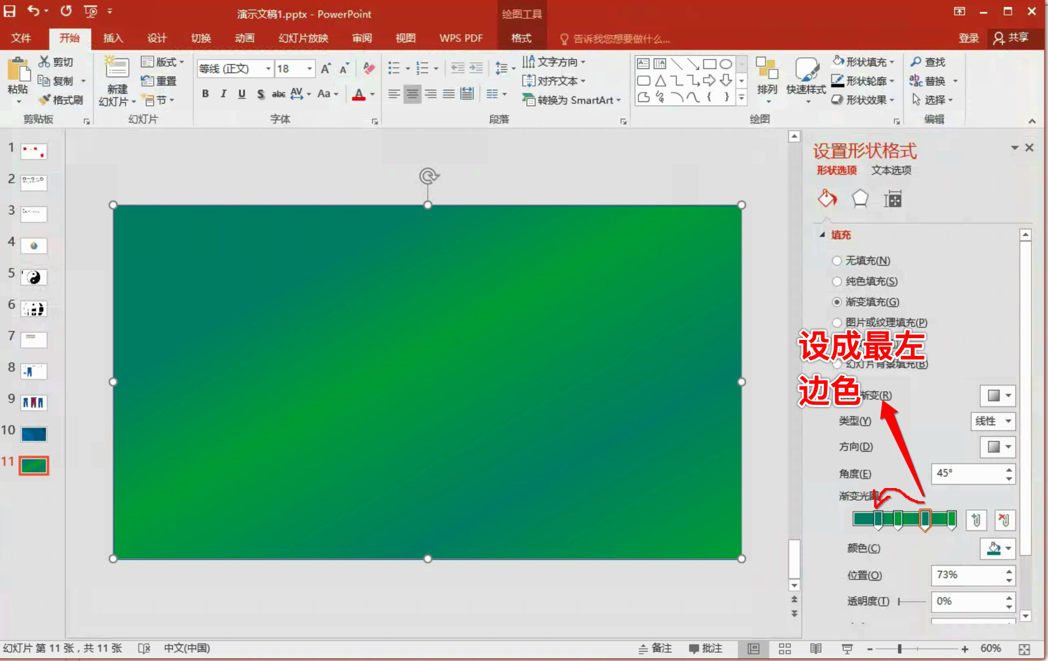
Task: Select the Effects pentagon icon in the format pane
Action: click(860, 198)
